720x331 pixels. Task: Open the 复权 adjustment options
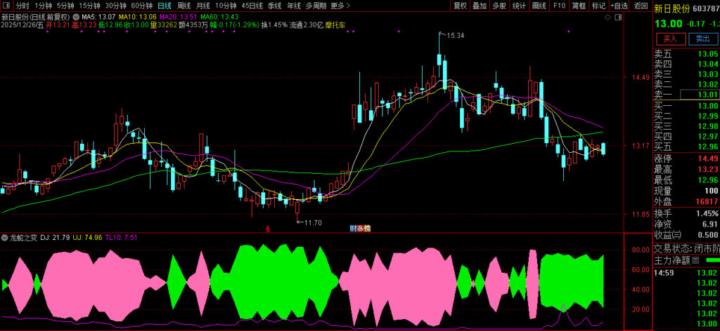460,5
